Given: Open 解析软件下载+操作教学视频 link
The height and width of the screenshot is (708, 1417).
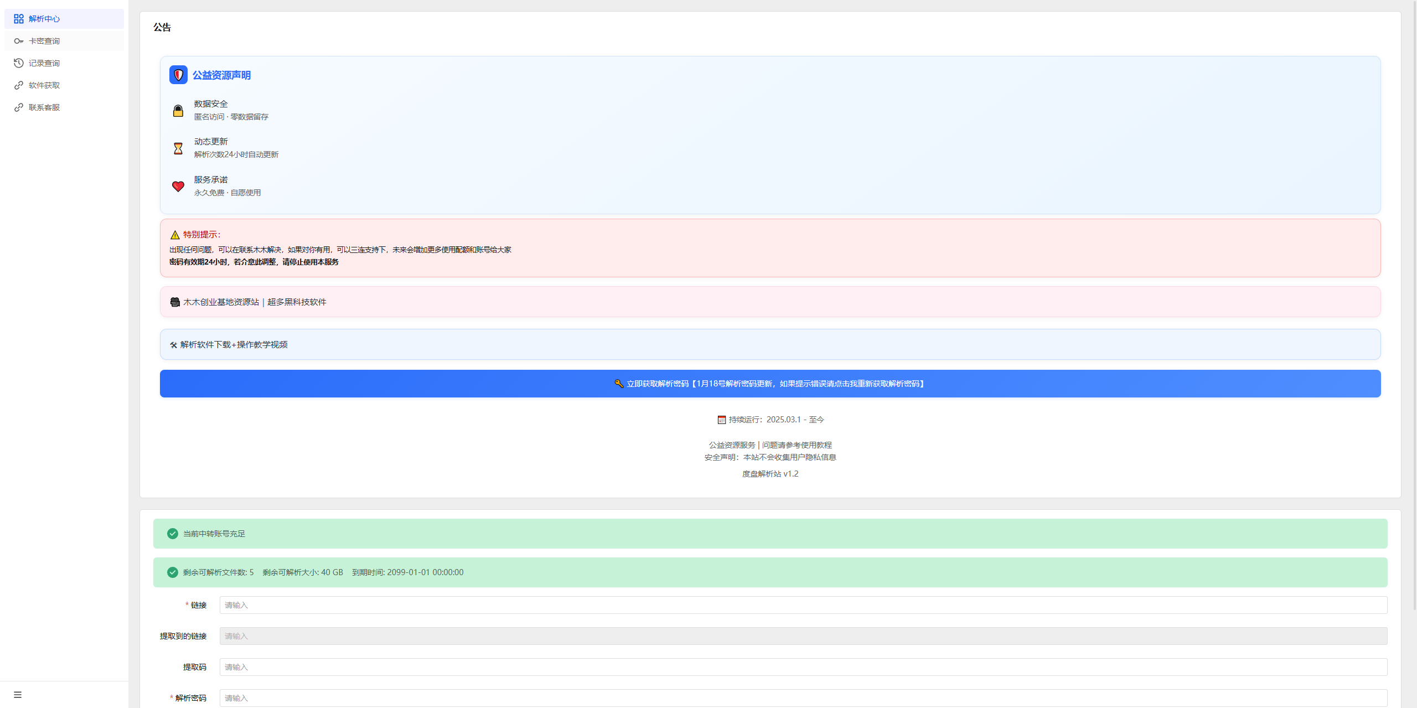Looking at the screenshot, I should [x=234, y=345].
